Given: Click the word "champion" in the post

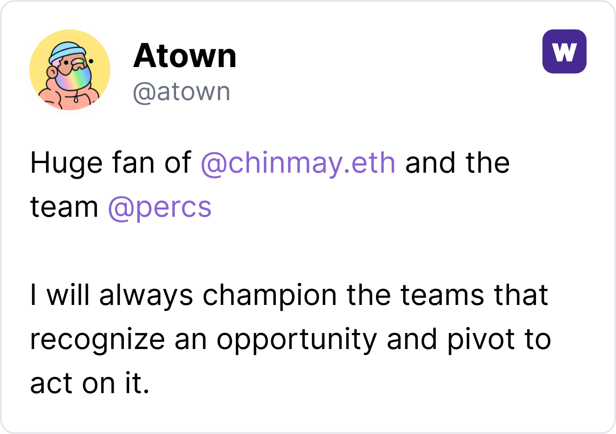Looking at the screenshot, I should coord(269,295).
